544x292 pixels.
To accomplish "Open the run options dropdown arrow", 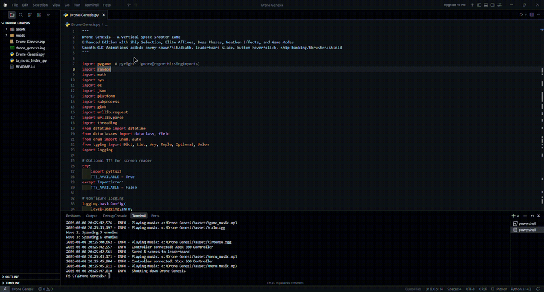I will tap(526, 15).
